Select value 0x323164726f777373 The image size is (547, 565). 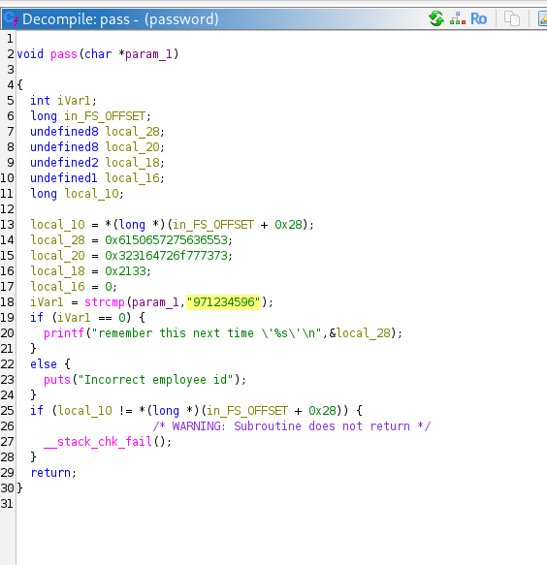166,256
